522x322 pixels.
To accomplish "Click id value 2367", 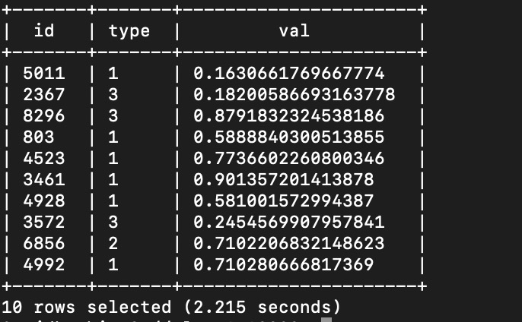I will (45, 95).
